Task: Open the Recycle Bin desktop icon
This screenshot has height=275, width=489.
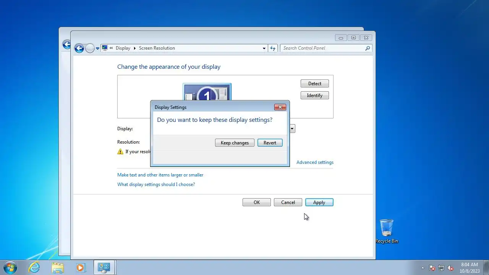Action: coord(387,231)
